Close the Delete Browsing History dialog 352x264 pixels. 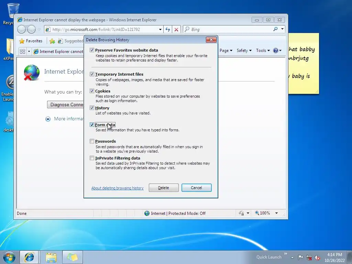pyautogui.click(x=211, y=40)
